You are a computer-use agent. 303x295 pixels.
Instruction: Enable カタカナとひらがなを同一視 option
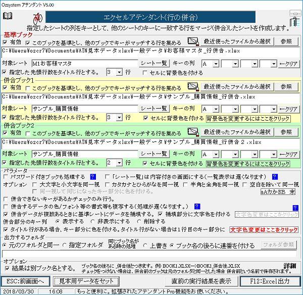pyautogui.click(x=107, y=184)
